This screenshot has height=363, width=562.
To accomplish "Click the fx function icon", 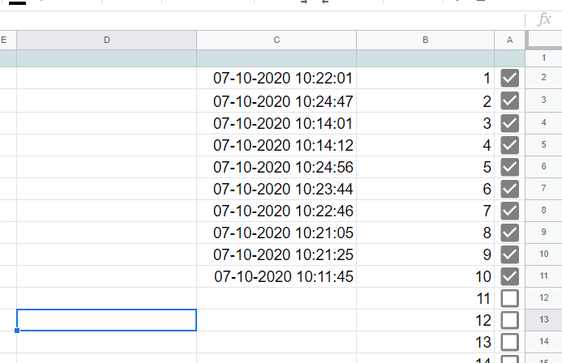I will tap(544, 19).
